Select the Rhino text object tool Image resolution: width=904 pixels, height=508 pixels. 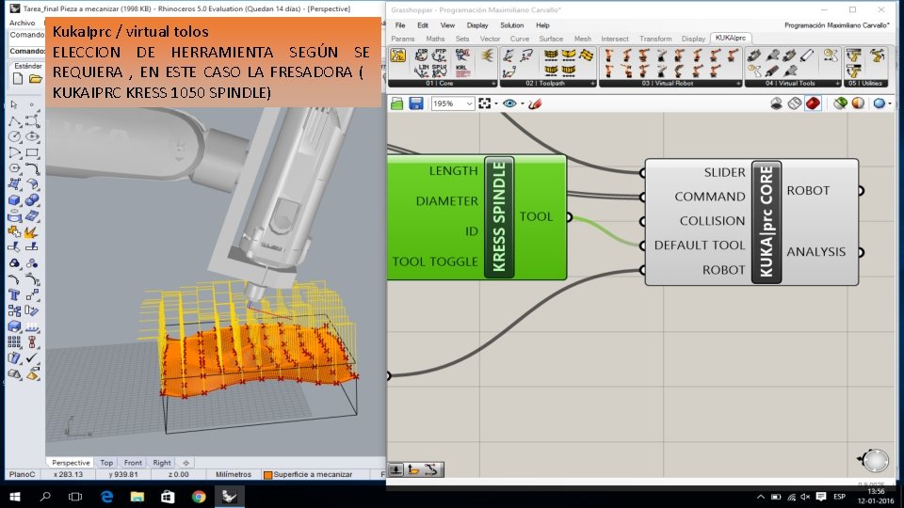pos(14,294)
